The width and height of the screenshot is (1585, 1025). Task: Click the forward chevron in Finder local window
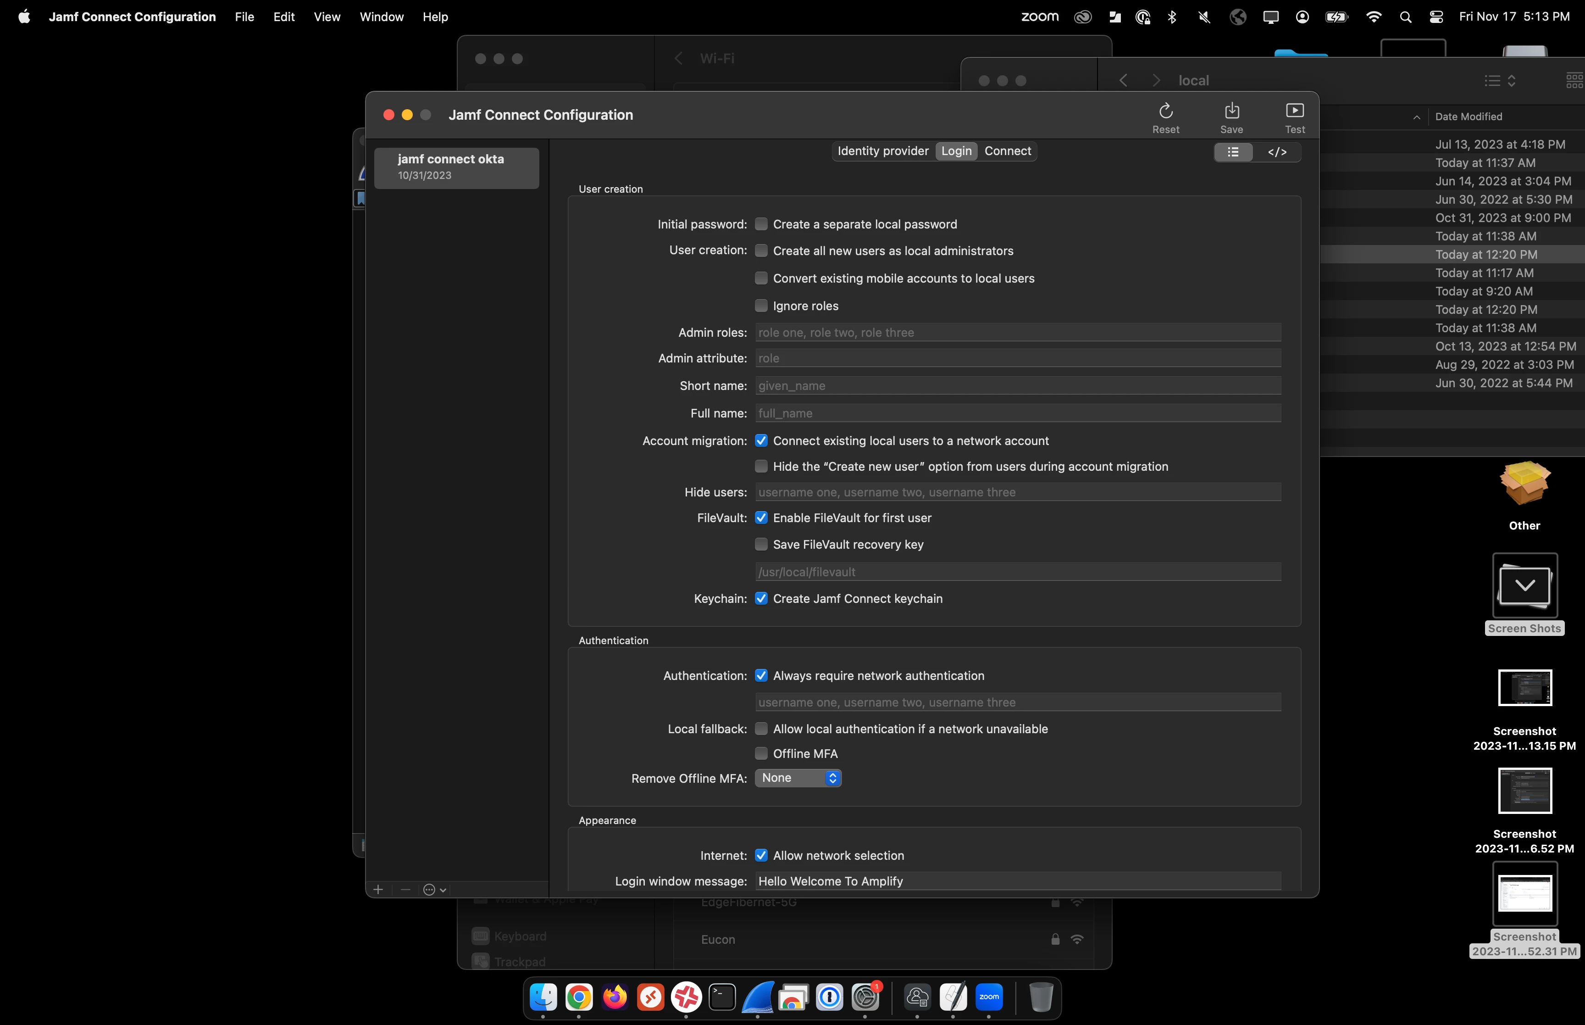pos(1156,81)
